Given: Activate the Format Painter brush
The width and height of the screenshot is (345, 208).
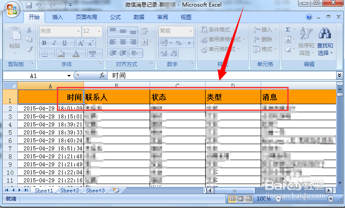Looking at the screenshot, I should pyautogui.click(x=29, y=49).
